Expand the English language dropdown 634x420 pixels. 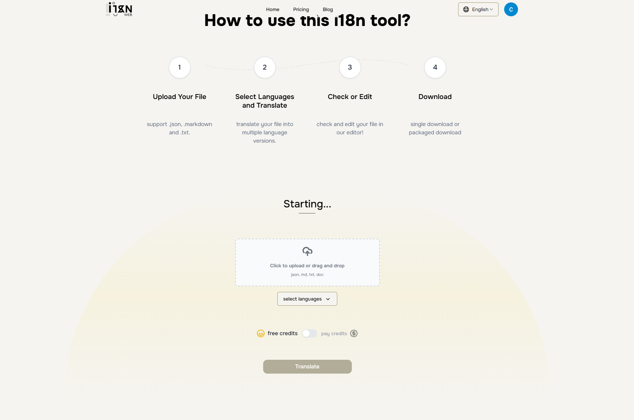478,9
